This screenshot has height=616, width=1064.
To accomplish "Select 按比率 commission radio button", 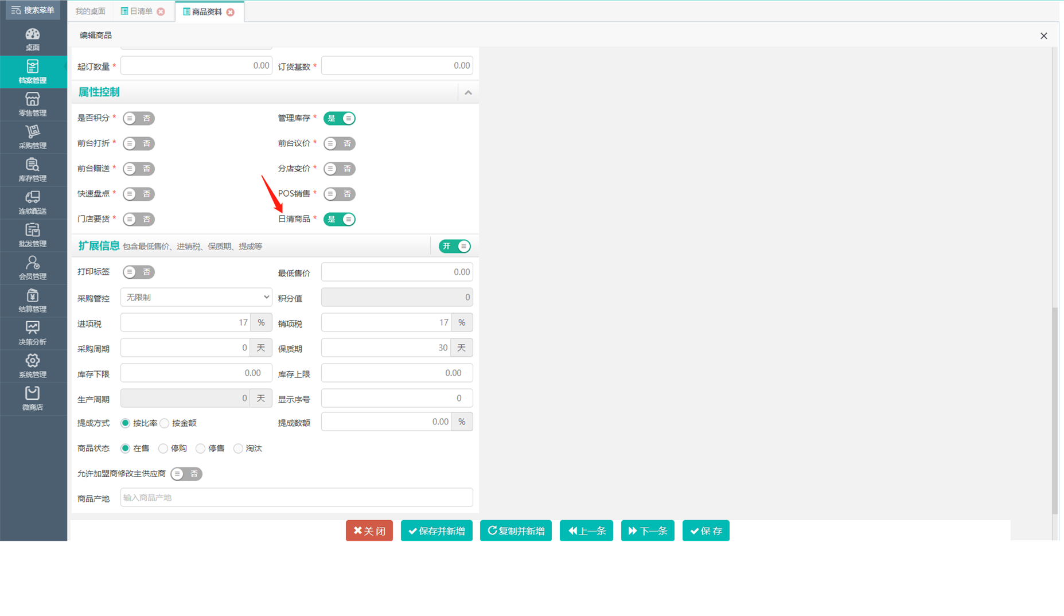I will click(125, 423).
